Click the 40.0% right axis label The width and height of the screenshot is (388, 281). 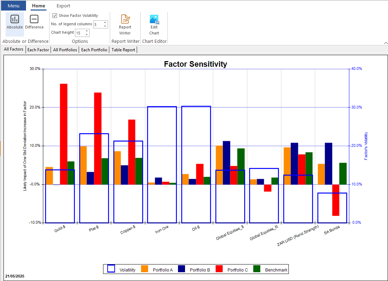(357, 68)
